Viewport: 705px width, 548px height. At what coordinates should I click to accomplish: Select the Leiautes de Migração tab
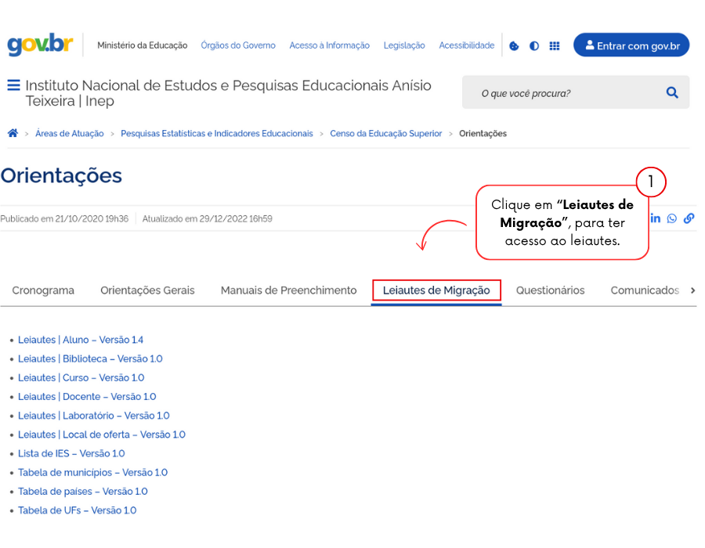click(x=436, y=290)
